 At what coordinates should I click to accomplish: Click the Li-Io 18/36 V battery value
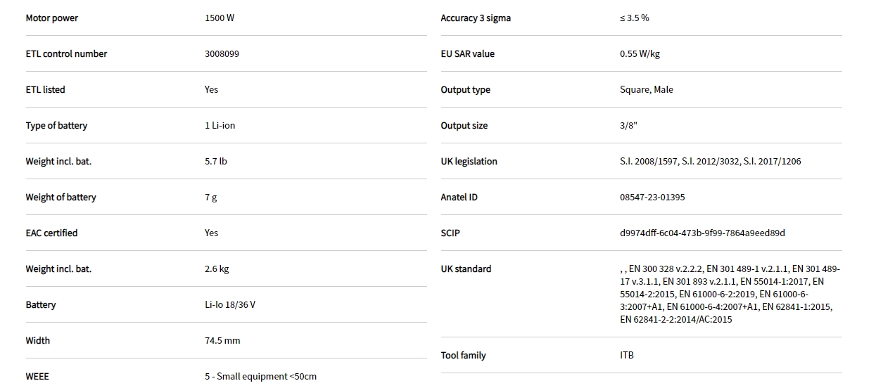tap(230, 305)
